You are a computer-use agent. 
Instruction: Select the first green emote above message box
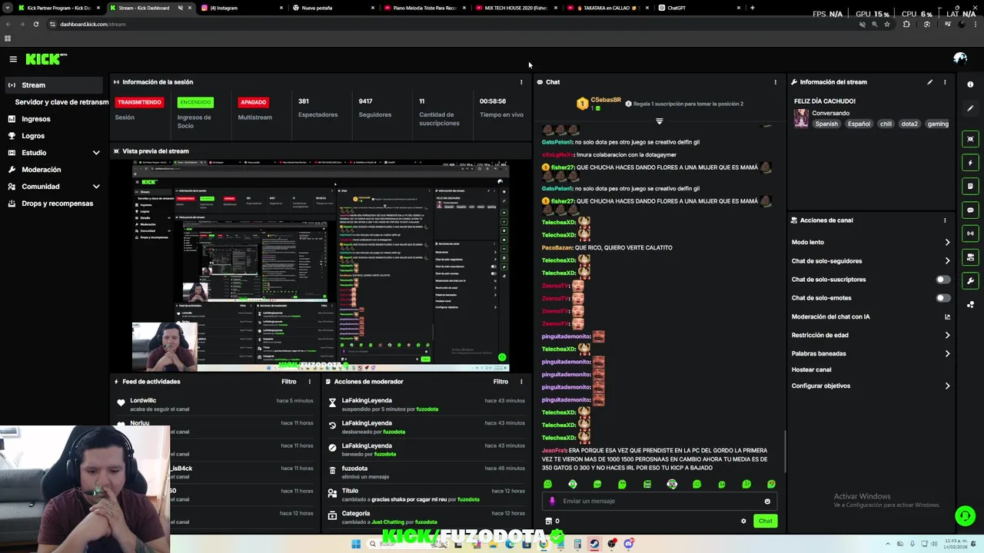(547, 484)
